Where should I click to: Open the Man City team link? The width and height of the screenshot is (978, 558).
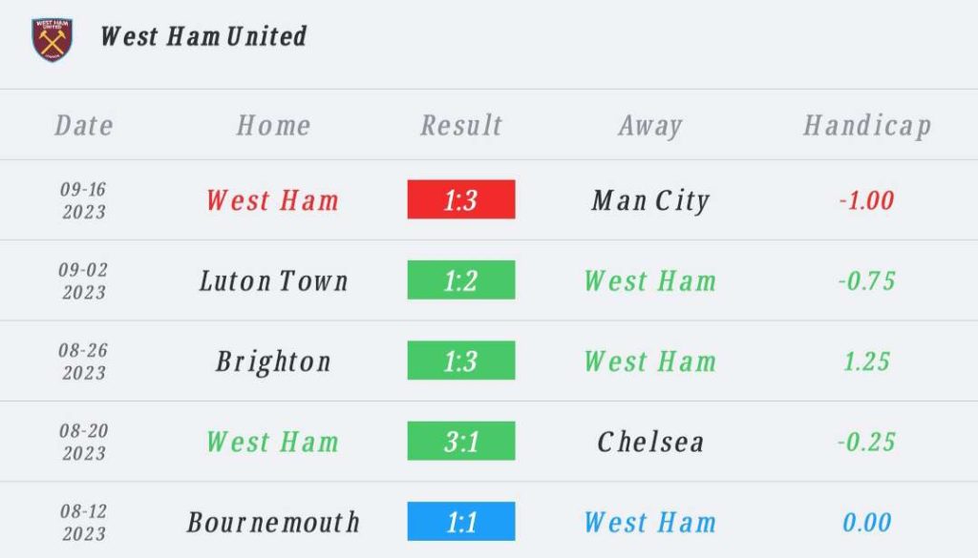650,200
